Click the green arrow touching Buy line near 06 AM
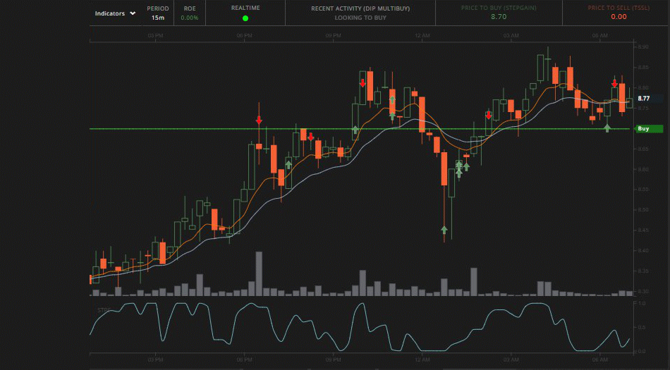 607,128
